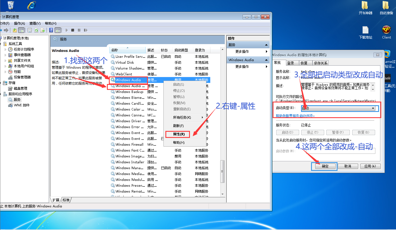Select the 下载地址 desktop file
This screenshot has width=396, height=230.
click(365, 32)
